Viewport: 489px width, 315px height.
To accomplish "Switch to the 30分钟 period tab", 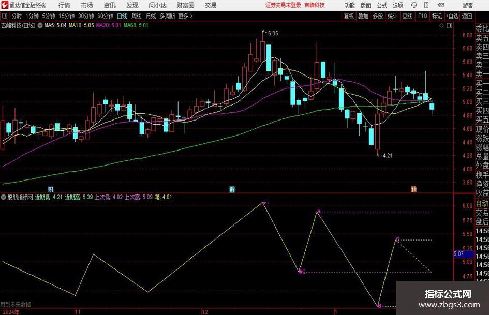I will click(86, 16).
